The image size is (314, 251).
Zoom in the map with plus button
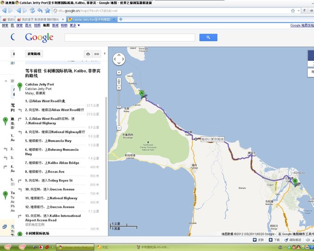click(119, 88)
